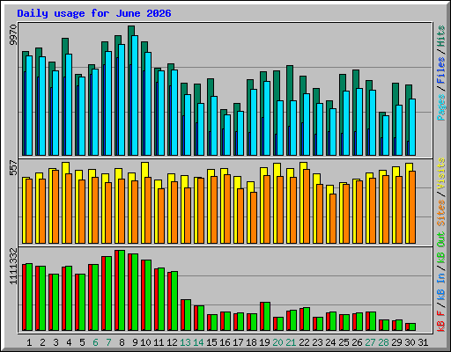Image resolution: width=451 pixels, height=352 pixels.
Task: Select green weekend day label 7
Action: coord(108,342)
